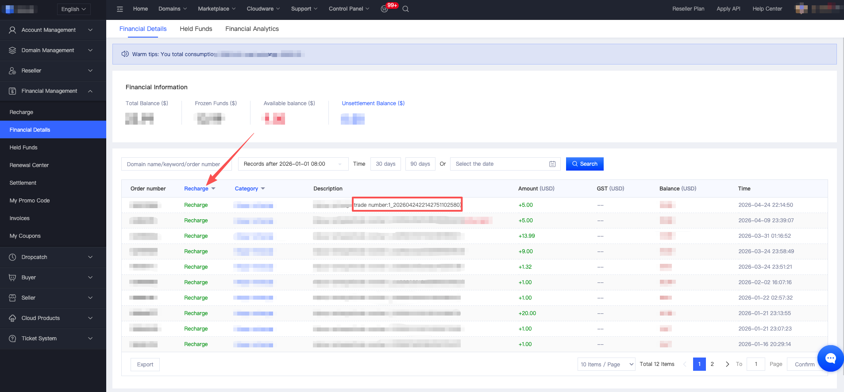Open the notifications icon with 99+ badge
Viewport: 844px width, 392px height.
[x=385, y=9]
